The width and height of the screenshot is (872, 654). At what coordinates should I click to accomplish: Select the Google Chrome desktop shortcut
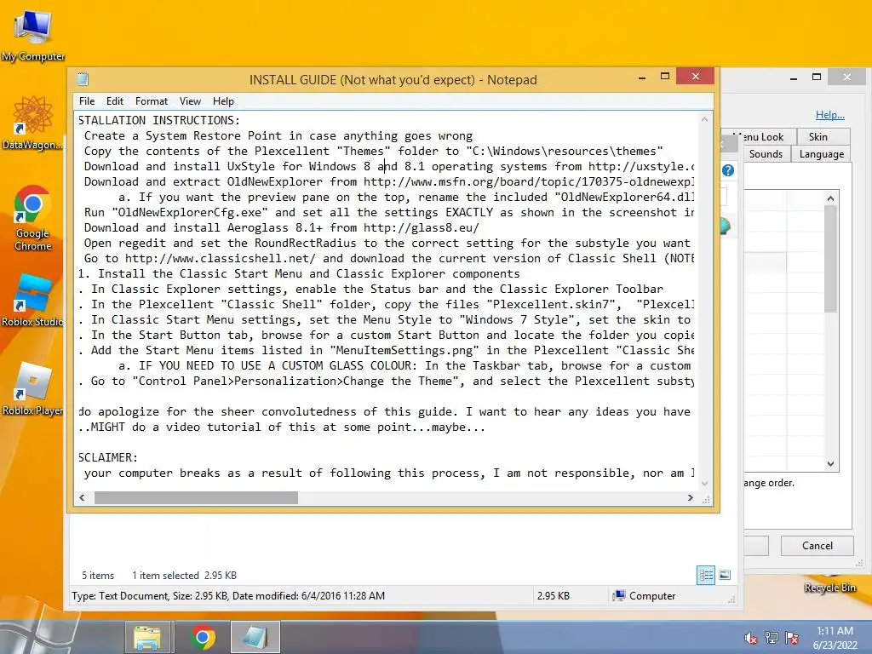point(33,219)
